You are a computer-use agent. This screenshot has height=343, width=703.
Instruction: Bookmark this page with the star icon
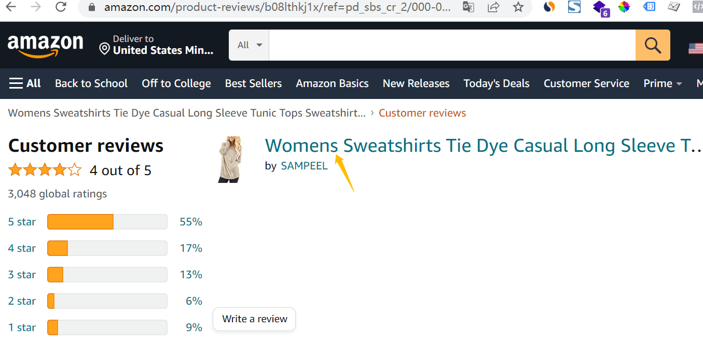point(518,7)
